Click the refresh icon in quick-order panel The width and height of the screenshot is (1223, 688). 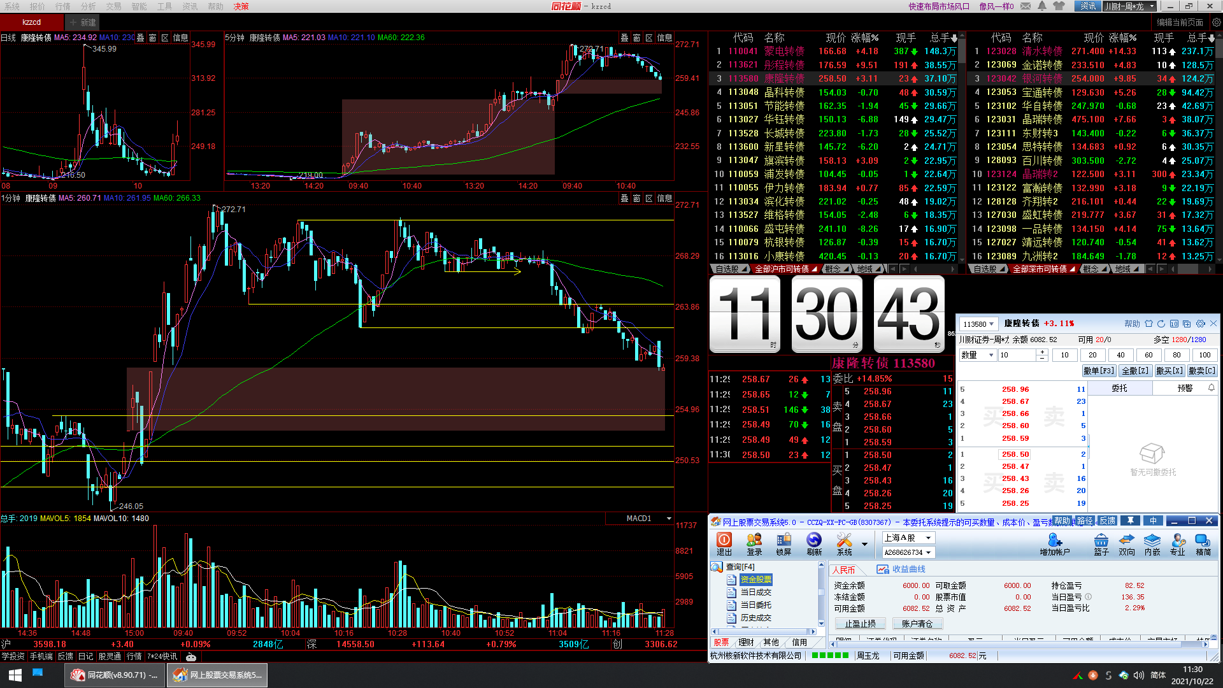[1161, 324]
